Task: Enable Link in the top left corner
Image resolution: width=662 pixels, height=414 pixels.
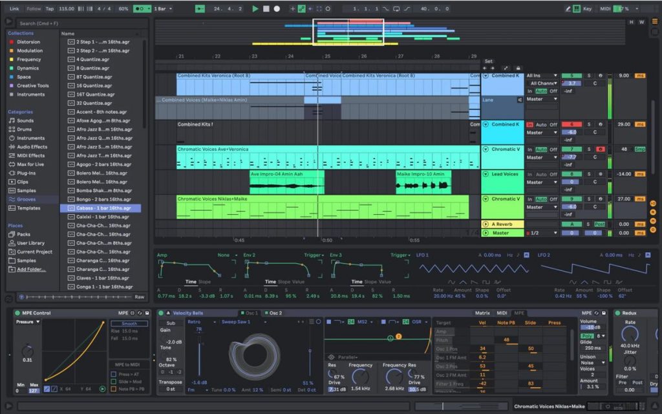Action: coord(14,8)
